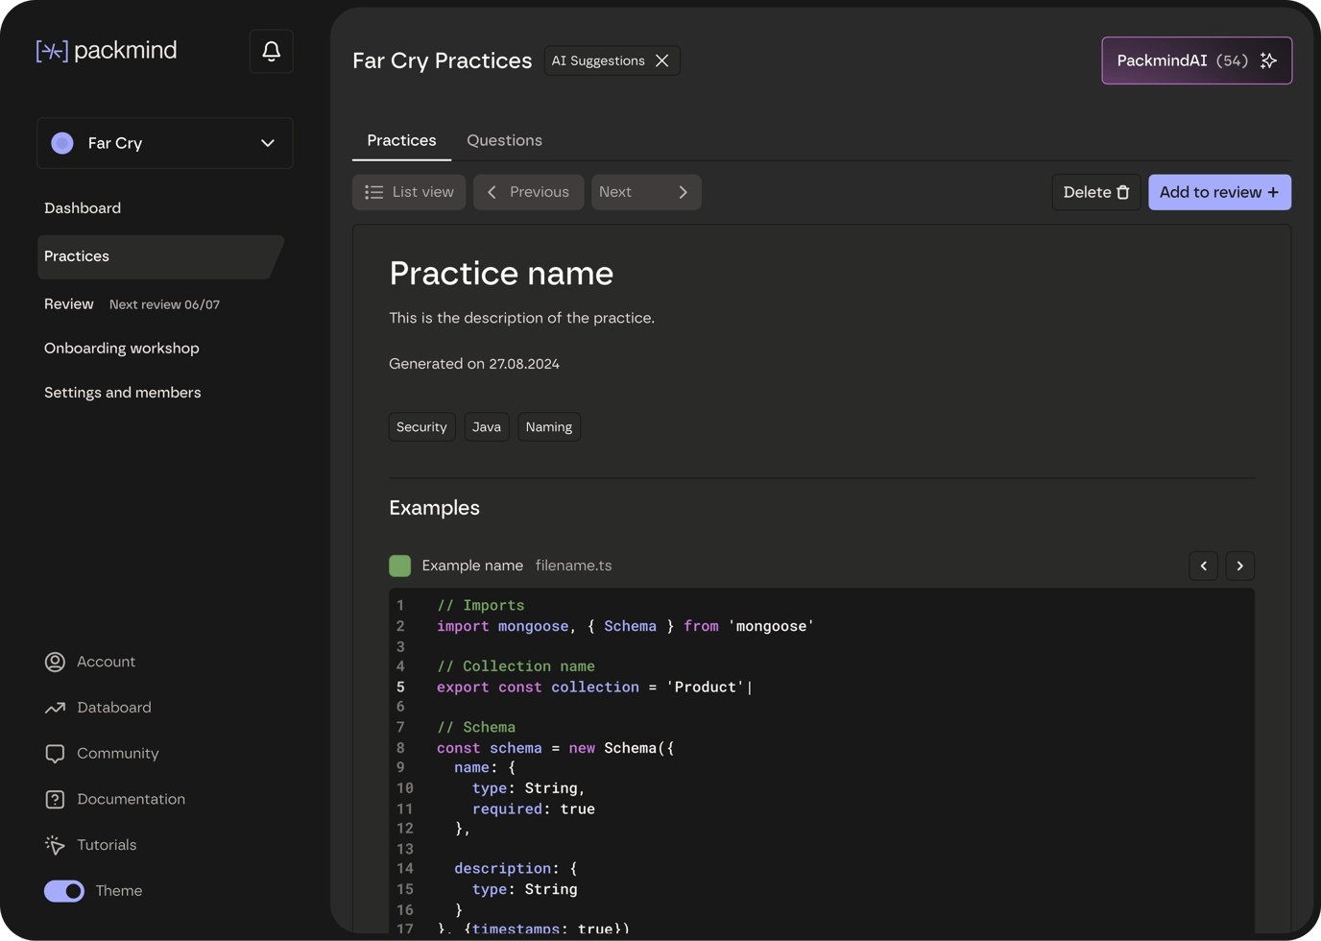This screenshot has width=1321, height=941.
Task: Open the Databoard page
Action: [x=98, y=708]
